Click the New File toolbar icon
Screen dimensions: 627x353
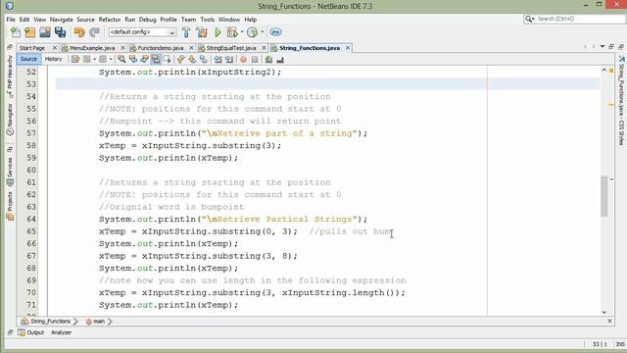point(16,32)
